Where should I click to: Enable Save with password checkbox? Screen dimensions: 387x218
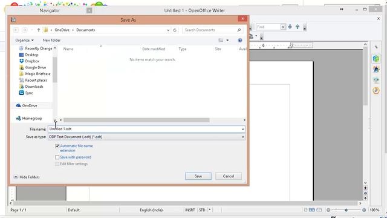[x=57, y=157]
